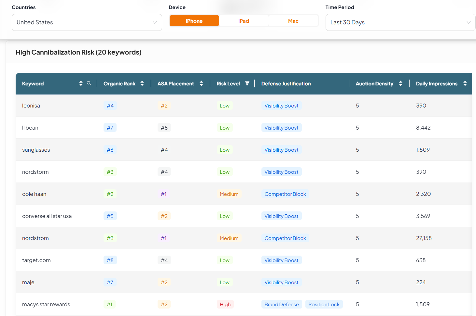Click Medium risk tag for nordstrom
476x316 pixels.
tap(229, 238)
